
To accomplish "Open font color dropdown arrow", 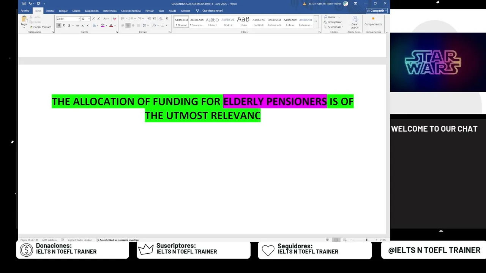I will [114, 25].
